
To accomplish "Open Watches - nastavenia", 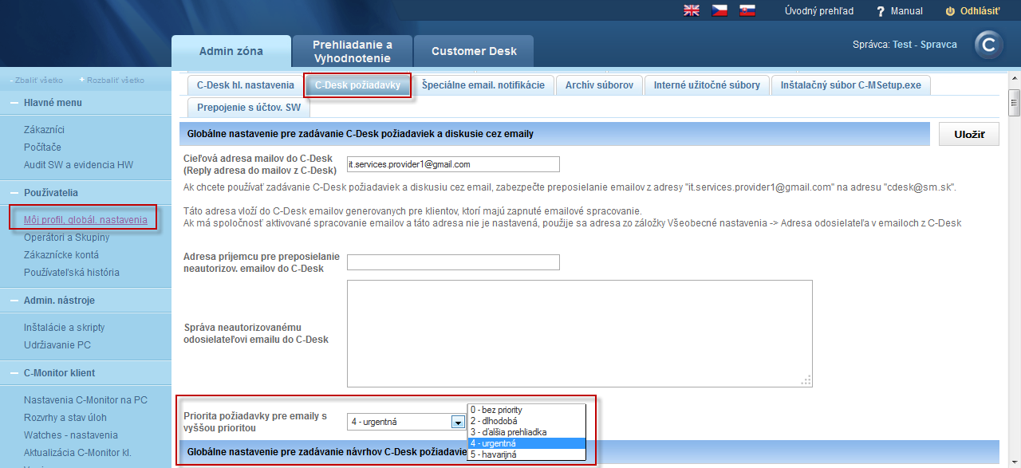I will [x=71, y=435].
